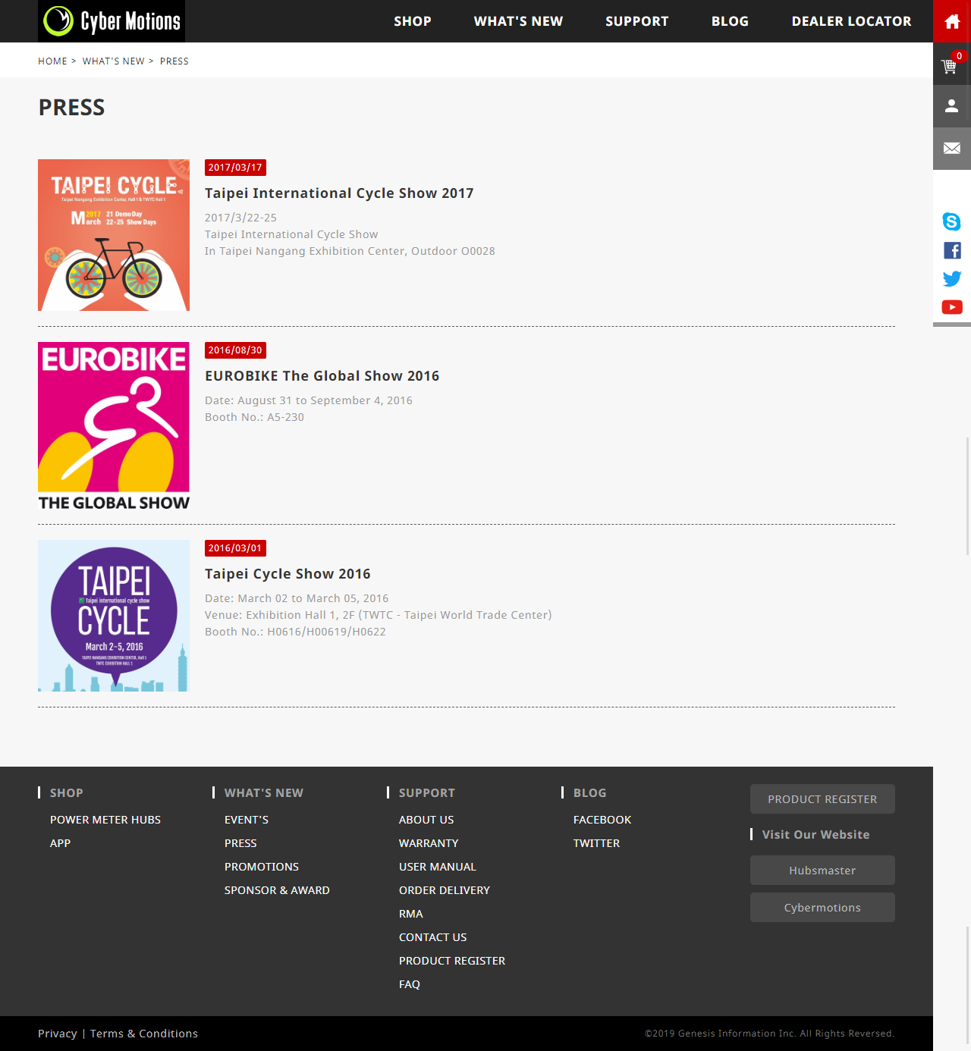Open footer FACEBOOK link
This screenshot has height=1051, width=971.
point(602,820)
